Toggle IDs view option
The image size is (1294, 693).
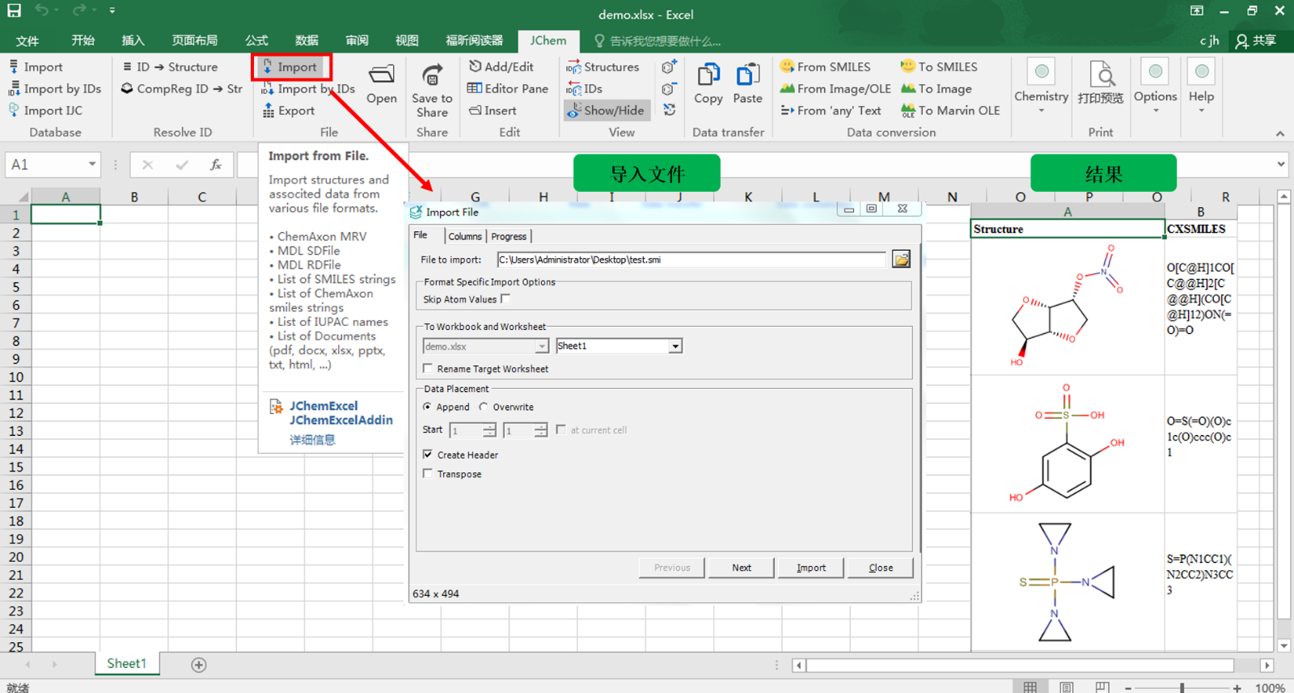[x=584, y=89]
